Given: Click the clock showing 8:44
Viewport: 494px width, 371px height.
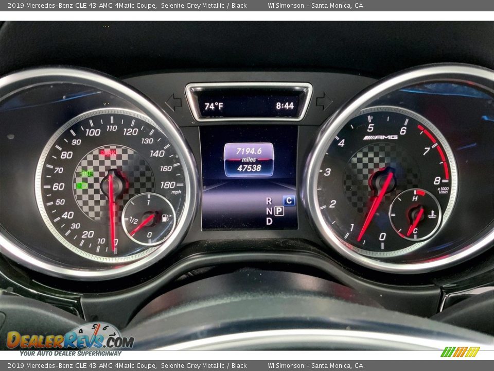Looking at the screenshot, I should click(285, 106).
